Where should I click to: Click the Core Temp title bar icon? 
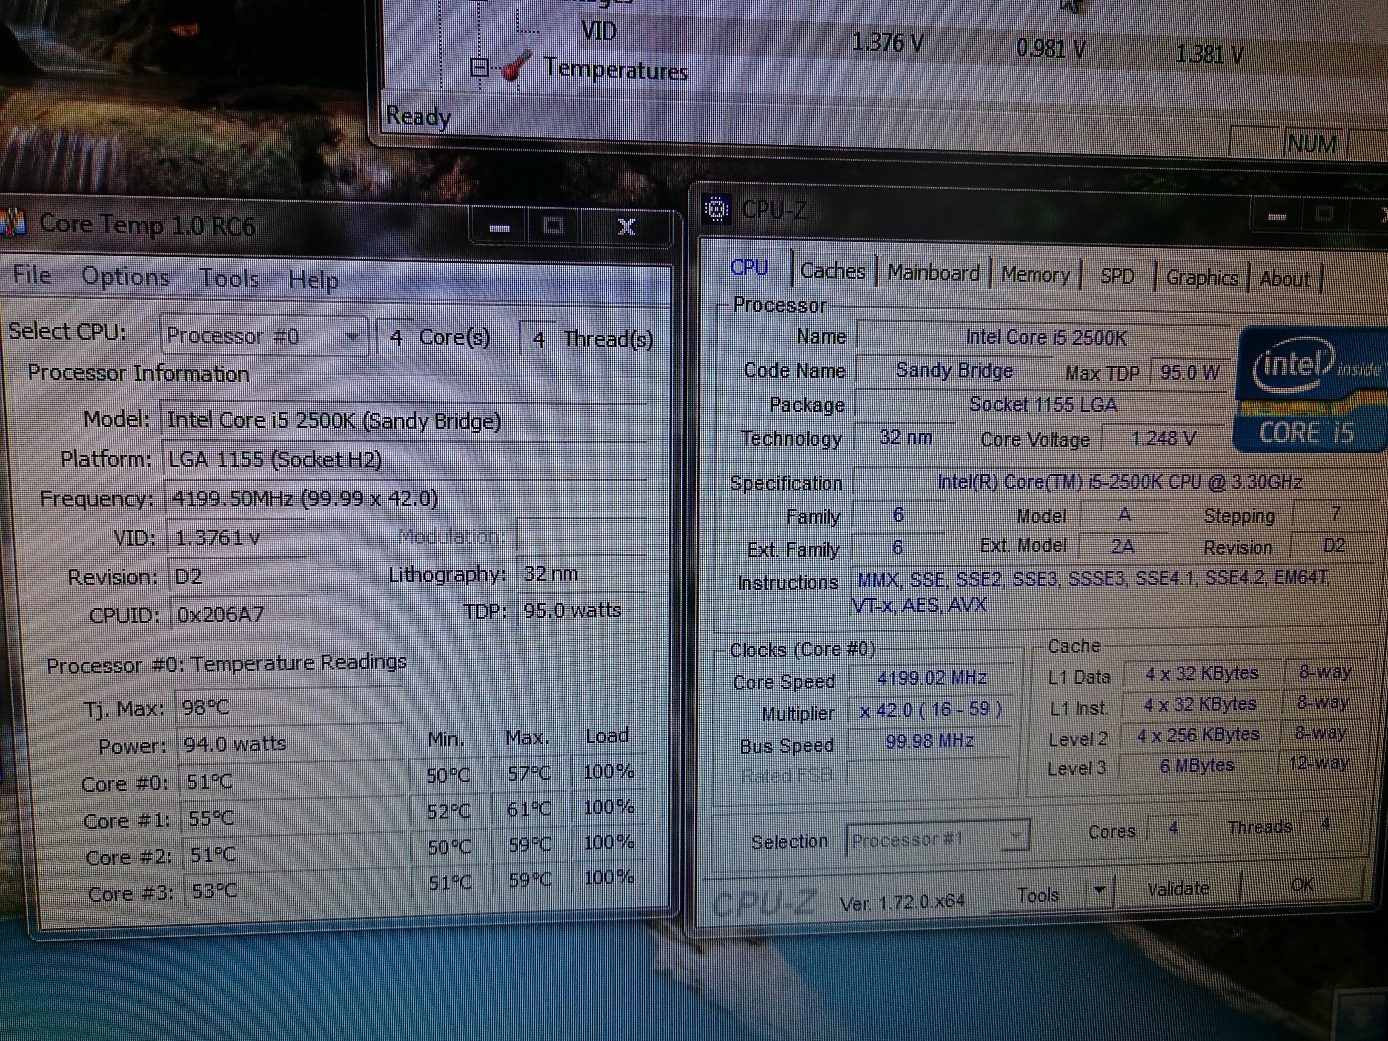point(12,223)
